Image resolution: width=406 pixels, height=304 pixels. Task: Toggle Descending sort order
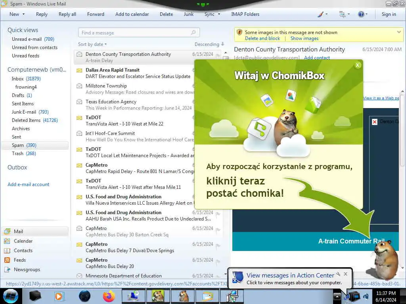coord(209,44)
